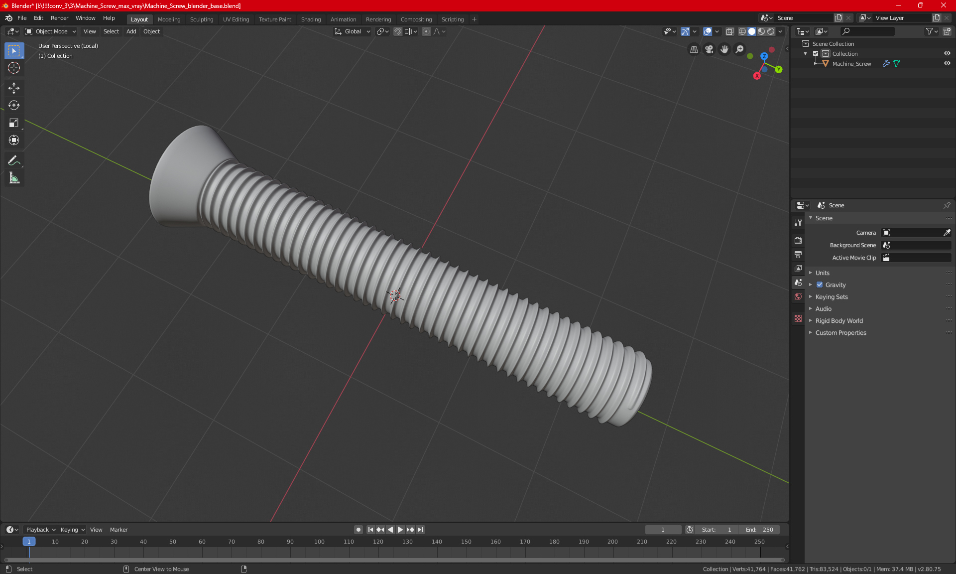Open the Object Mode dropdown

pyautogui.click(x=51, y=31)
